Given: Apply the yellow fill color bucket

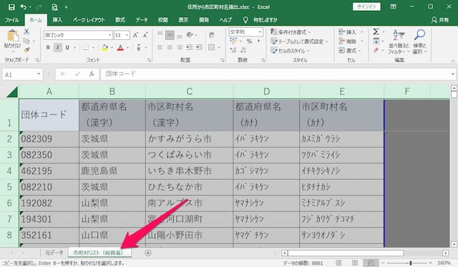Looking at the screenshot, I should coord(104,48).
